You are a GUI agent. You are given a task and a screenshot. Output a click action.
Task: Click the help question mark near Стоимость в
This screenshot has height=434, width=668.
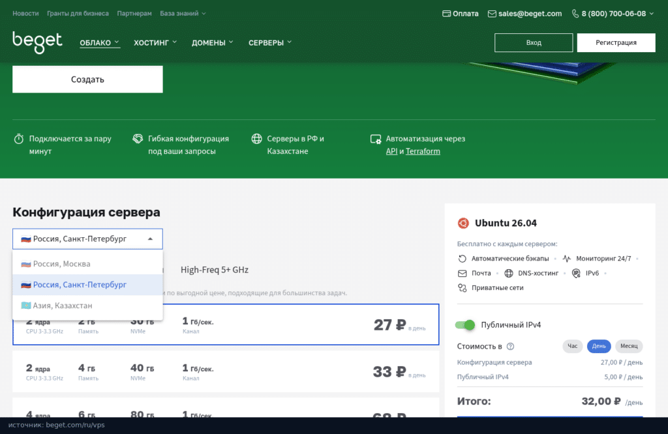[x=510, y=346]
